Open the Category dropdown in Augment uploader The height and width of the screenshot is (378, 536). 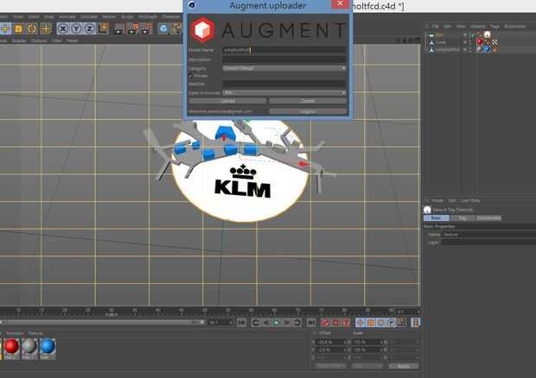pyautogui.click(x=284, y=68)
